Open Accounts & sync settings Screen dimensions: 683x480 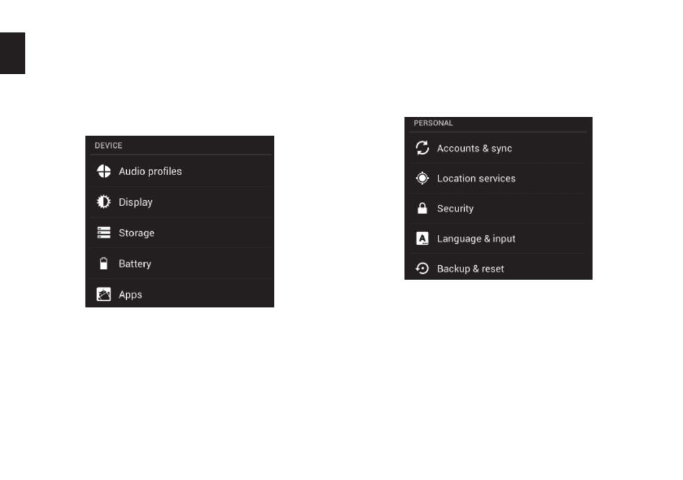(498, 148)
